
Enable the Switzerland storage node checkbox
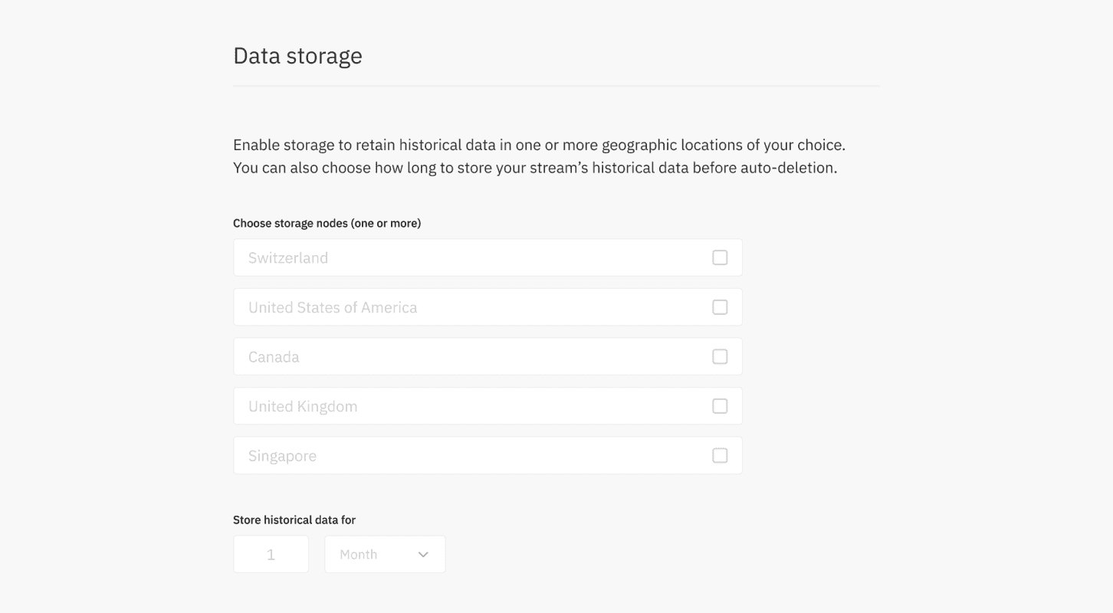720,257
